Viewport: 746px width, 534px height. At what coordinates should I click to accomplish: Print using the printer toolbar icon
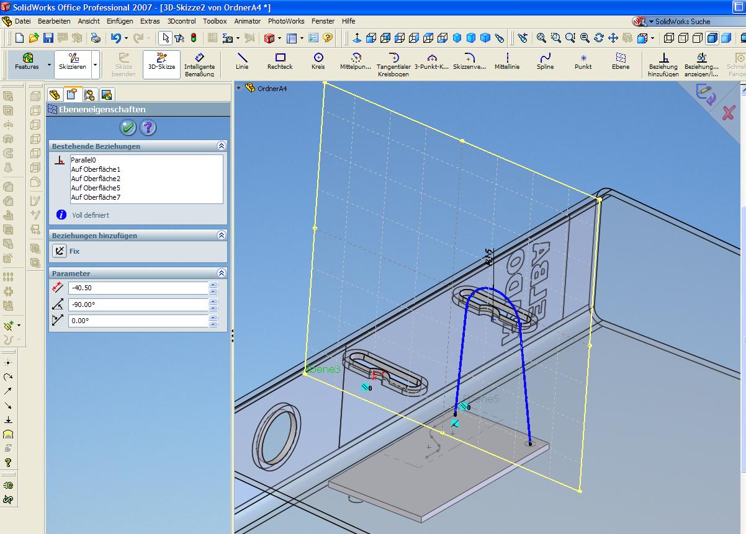pyautogui.click(x=96, y=38)
